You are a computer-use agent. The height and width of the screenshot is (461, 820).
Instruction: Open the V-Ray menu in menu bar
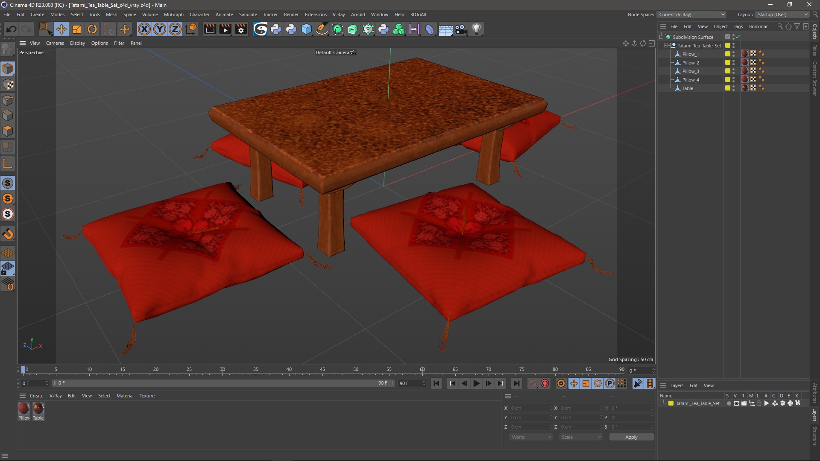339,15
